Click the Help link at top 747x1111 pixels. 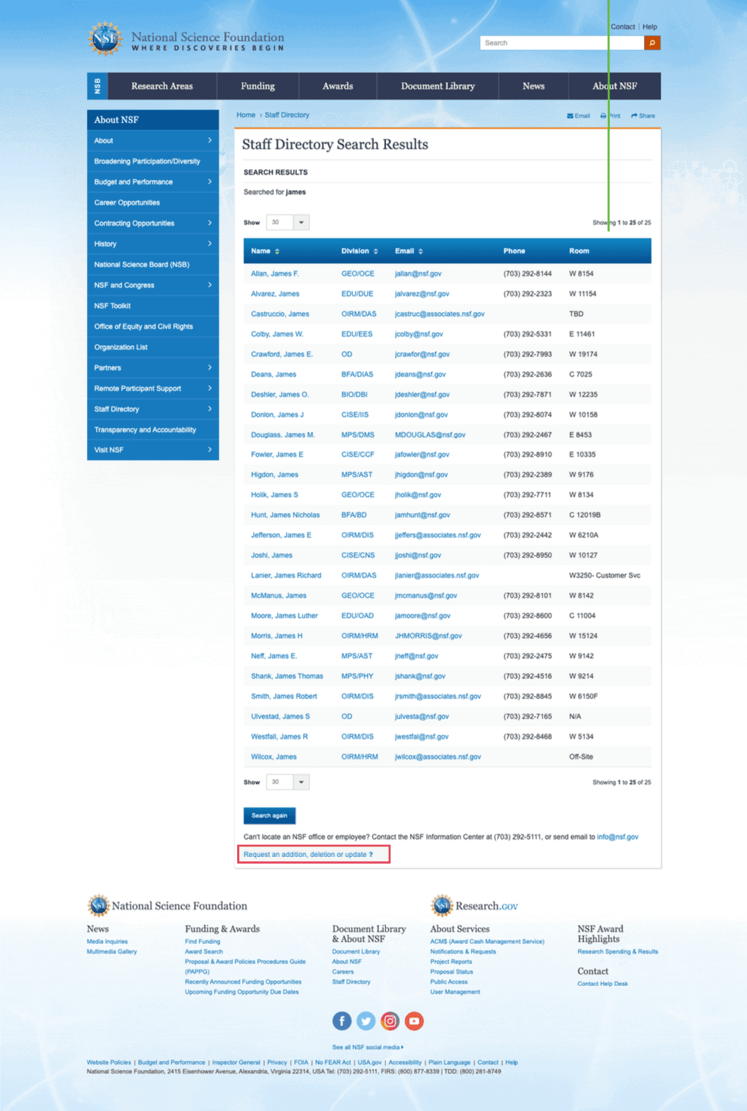point(650,27)
